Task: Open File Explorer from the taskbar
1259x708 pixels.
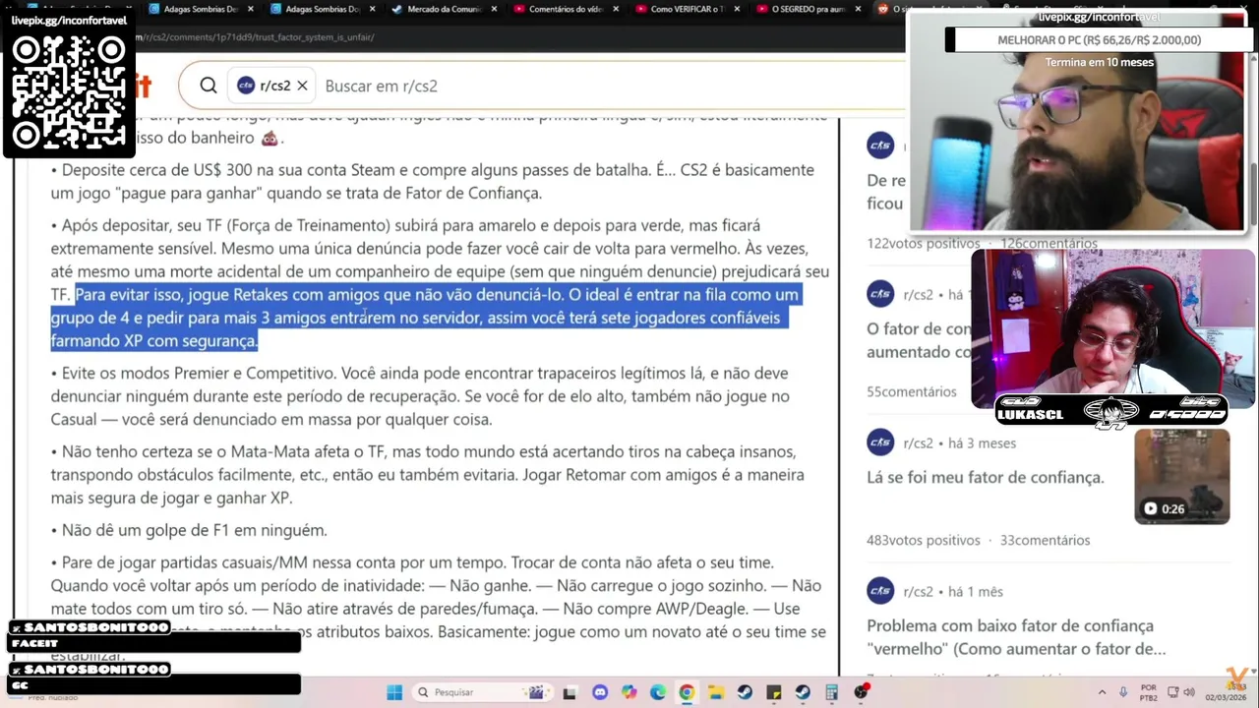Action: (716, 692)
